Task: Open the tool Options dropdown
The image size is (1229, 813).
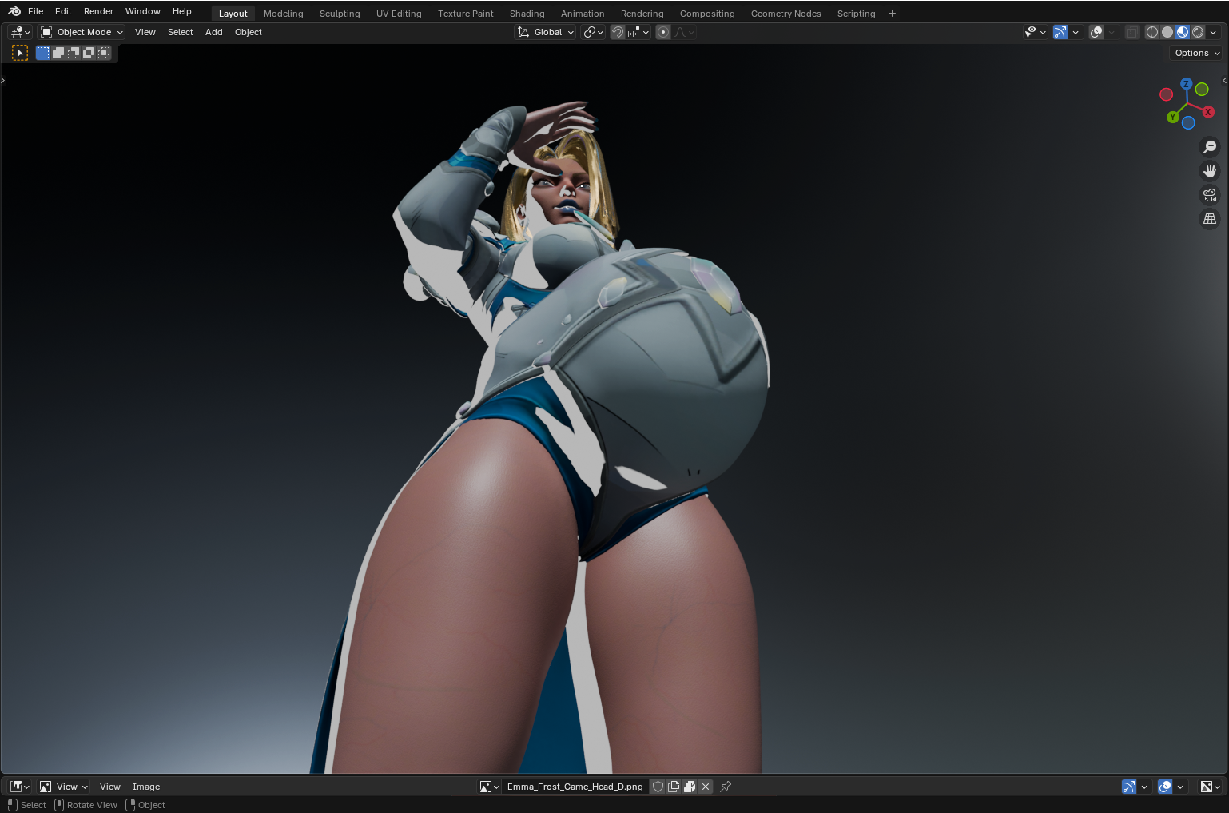Action: pos(1197,53)
